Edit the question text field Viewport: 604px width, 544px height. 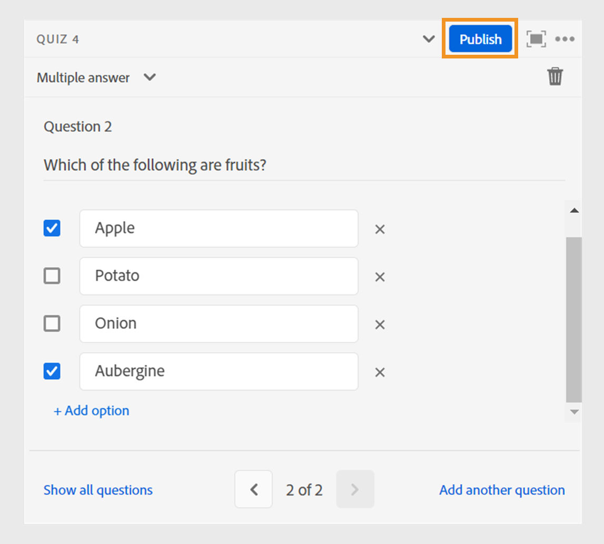304,165
